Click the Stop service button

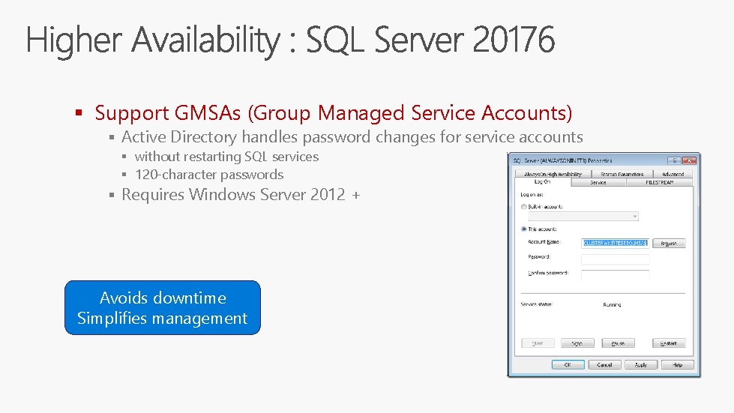pyautogui.click(x=577, y=343)
